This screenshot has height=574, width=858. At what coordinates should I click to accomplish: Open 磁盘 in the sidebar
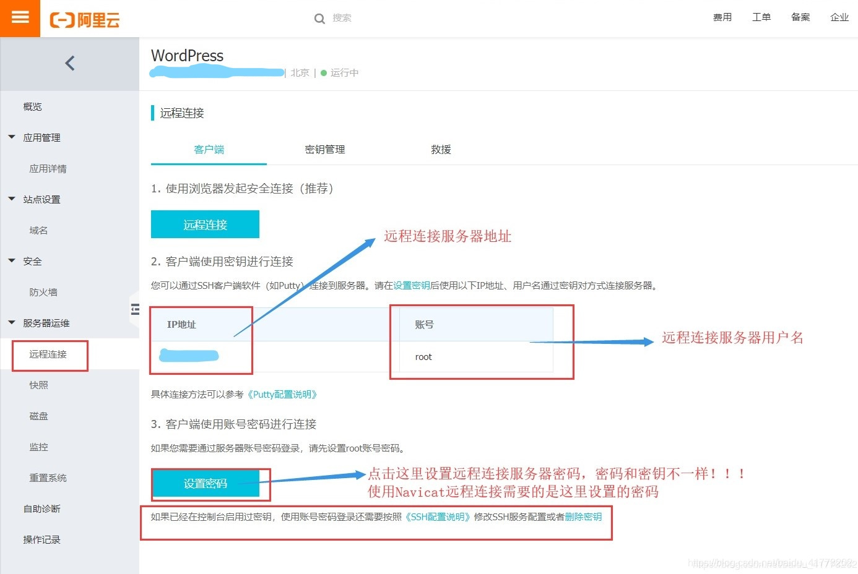click(x=38, y=416)
